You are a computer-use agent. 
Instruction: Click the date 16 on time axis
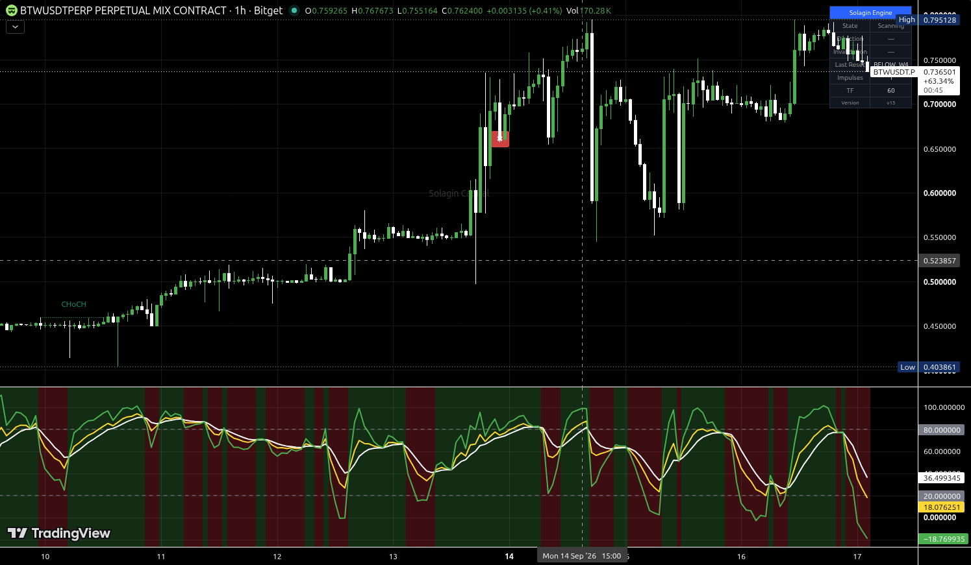click(x=741, y=557)
